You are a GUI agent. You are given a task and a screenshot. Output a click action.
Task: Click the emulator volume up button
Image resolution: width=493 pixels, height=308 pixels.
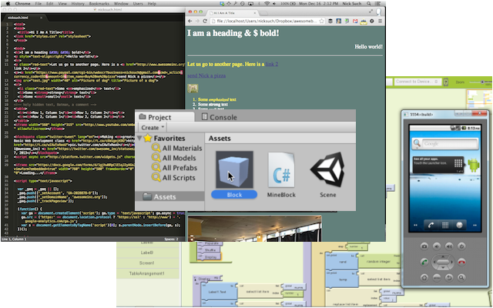coord(449,246)
